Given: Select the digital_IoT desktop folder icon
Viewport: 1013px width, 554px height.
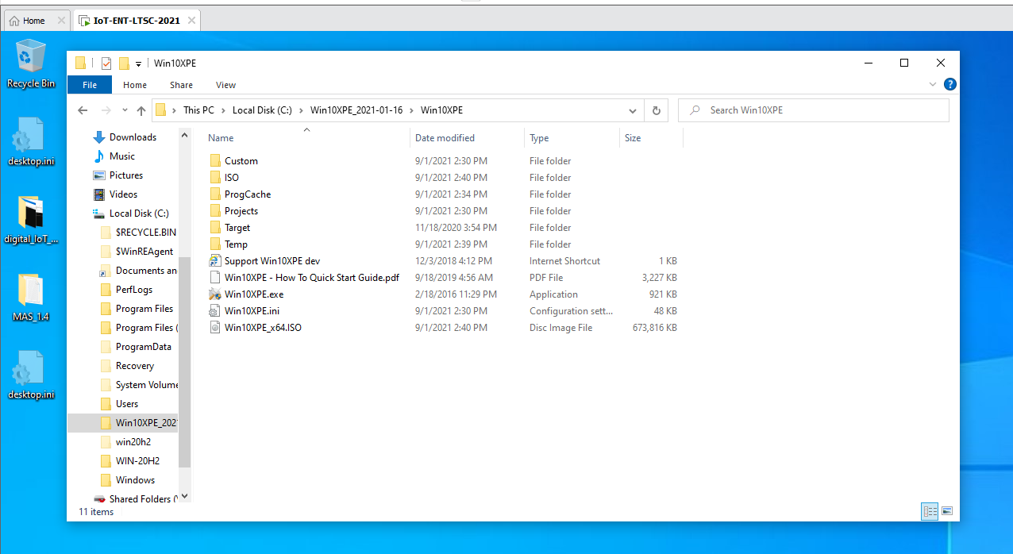Looking at the screenshot, I should [31, 220].
